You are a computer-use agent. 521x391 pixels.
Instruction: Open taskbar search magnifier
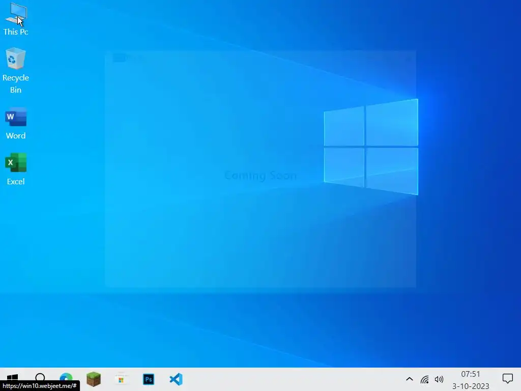click(40, 378)
